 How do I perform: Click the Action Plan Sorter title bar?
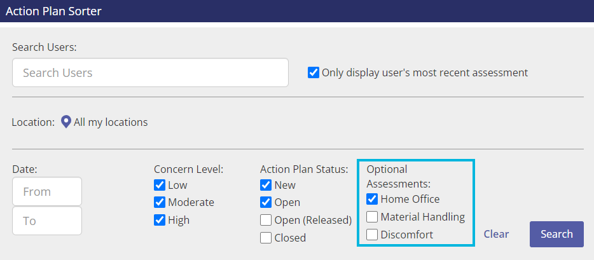click(297, 11)
